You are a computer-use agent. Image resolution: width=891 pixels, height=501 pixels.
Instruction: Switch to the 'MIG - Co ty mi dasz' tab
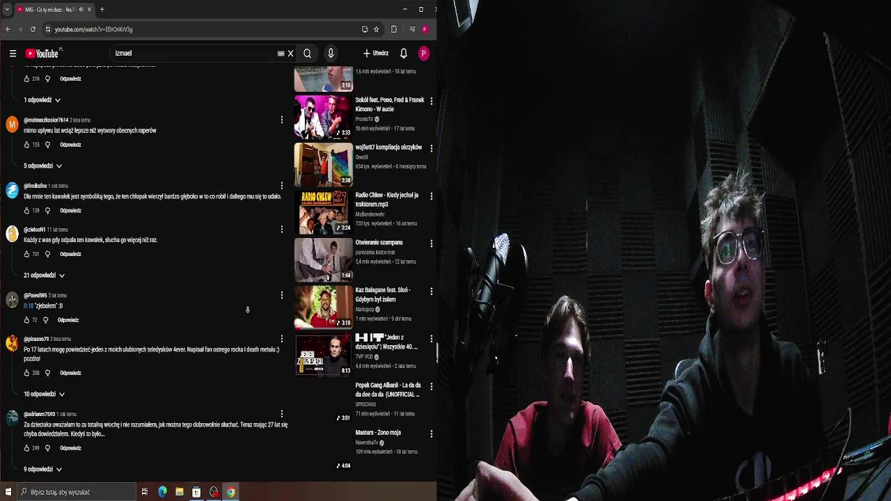tap(49, 10)
